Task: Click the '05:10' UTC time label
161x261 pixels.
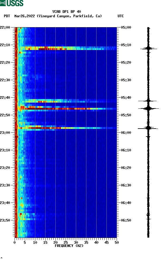Action: point(126,45)
